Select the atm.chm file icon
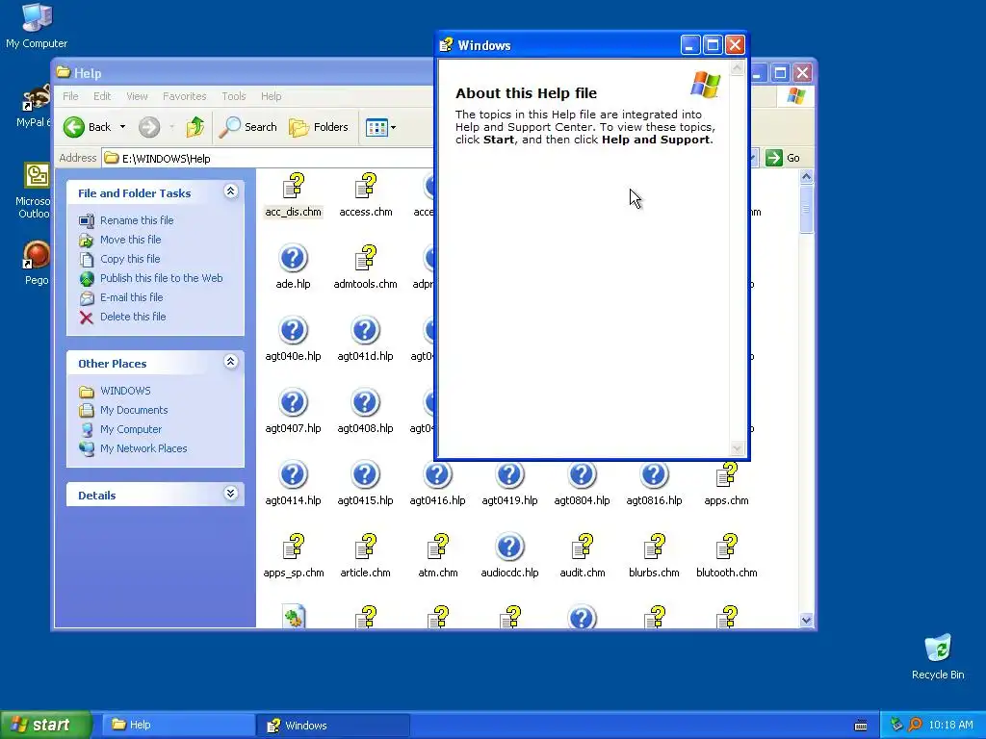The height and width of the screenshot is (739, 986). (x=438, y=547)
